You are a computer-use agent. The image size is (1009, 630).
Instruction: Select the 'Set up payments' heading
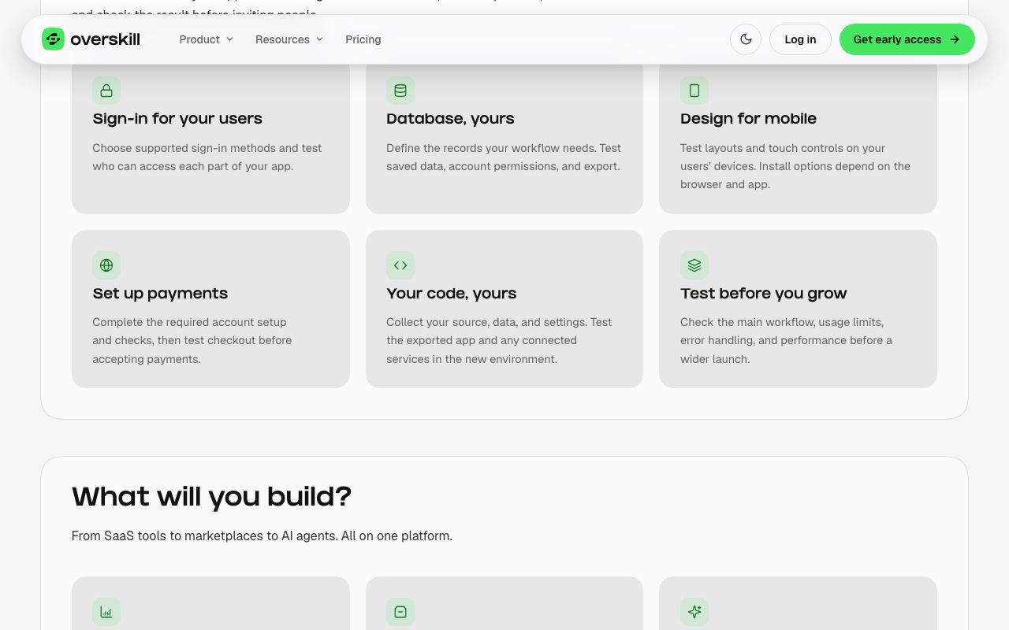pos(160,294)
